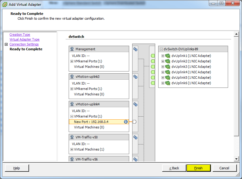Viewport: 242px width, 179px height.
Task: Click the dvUplink6 NIC adapter icon
Action: click(168, 83)
